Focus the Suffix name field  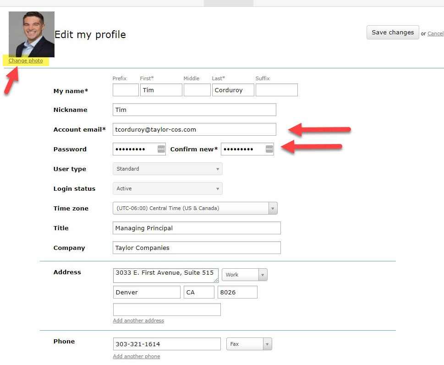click(277, 90)
